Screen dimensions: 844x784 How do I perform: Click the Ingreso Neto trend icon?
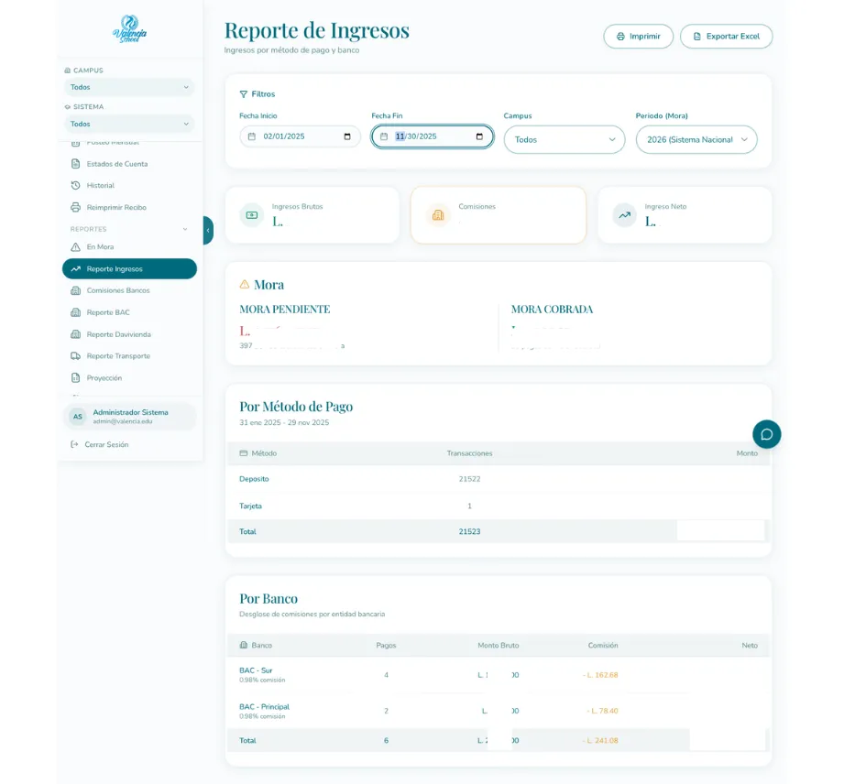624,215
